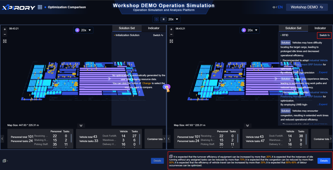Click the bright blue Details button
The image size is (333, 170).
click(324, 161)
